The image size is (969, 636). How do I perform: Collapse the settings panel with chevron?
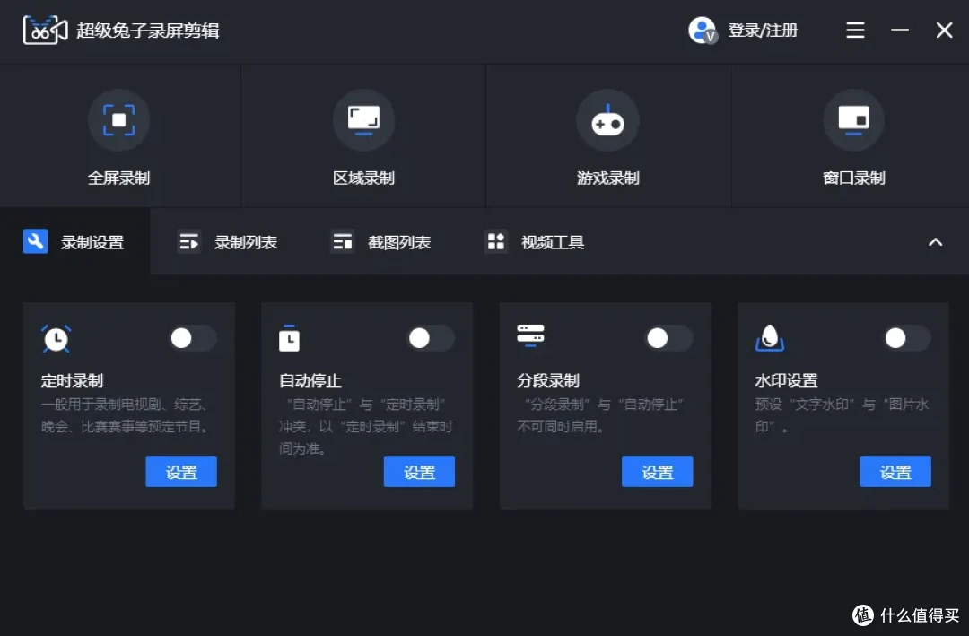936,241
